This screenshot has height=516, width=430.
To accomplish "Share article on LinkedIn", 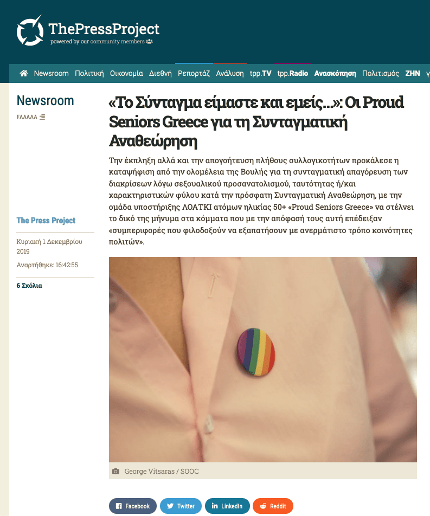I will tap(227, 506).
